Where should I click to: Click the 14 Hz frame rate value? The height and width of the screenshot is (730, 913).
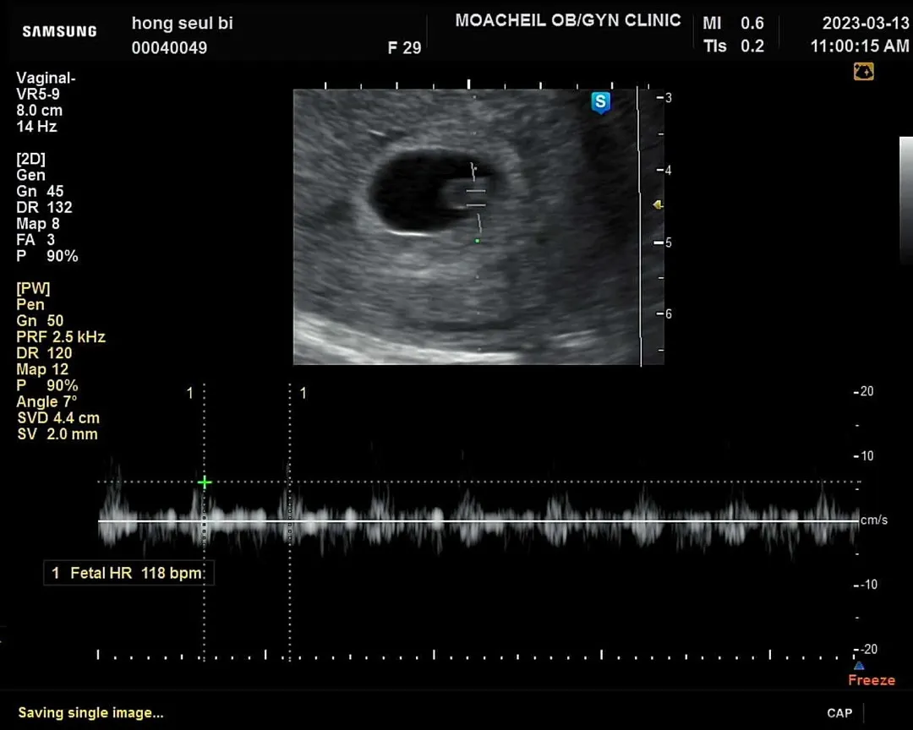pos(36,127)
